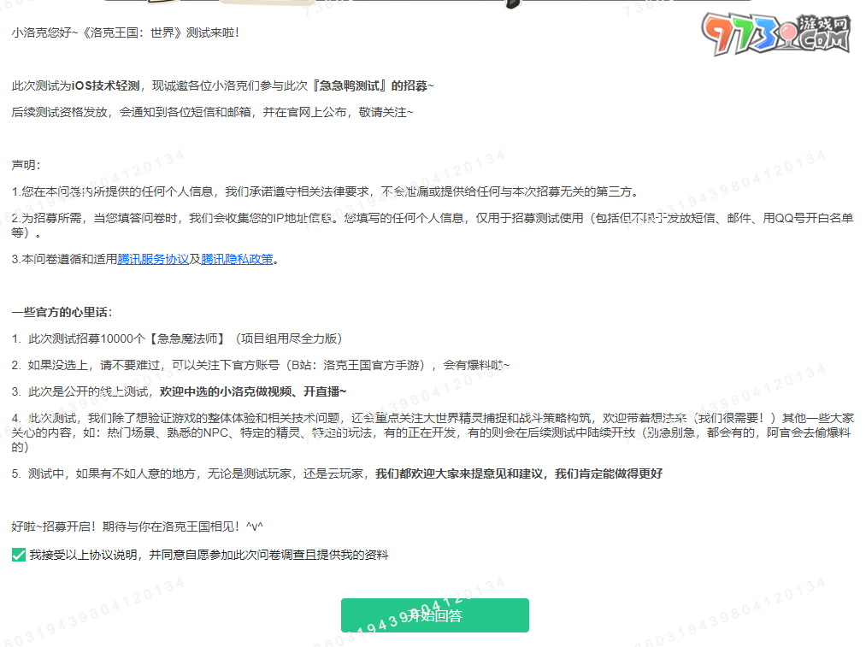Click the green 7 in the site logo
This screenshot has height=647, width=866.
tap(740, 32)
